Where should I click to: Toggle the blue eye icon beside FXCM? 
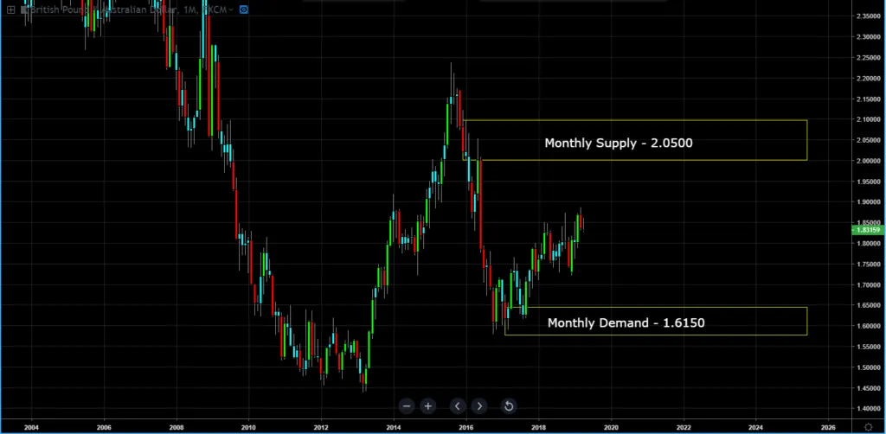pos(243,10)
